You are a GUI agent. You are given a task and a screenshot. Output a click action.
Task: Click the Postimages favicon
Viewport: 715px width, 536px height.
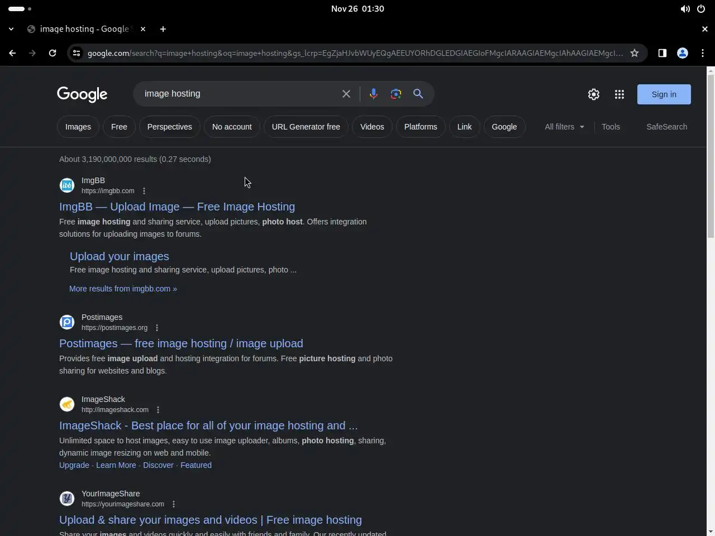point(67,322)
